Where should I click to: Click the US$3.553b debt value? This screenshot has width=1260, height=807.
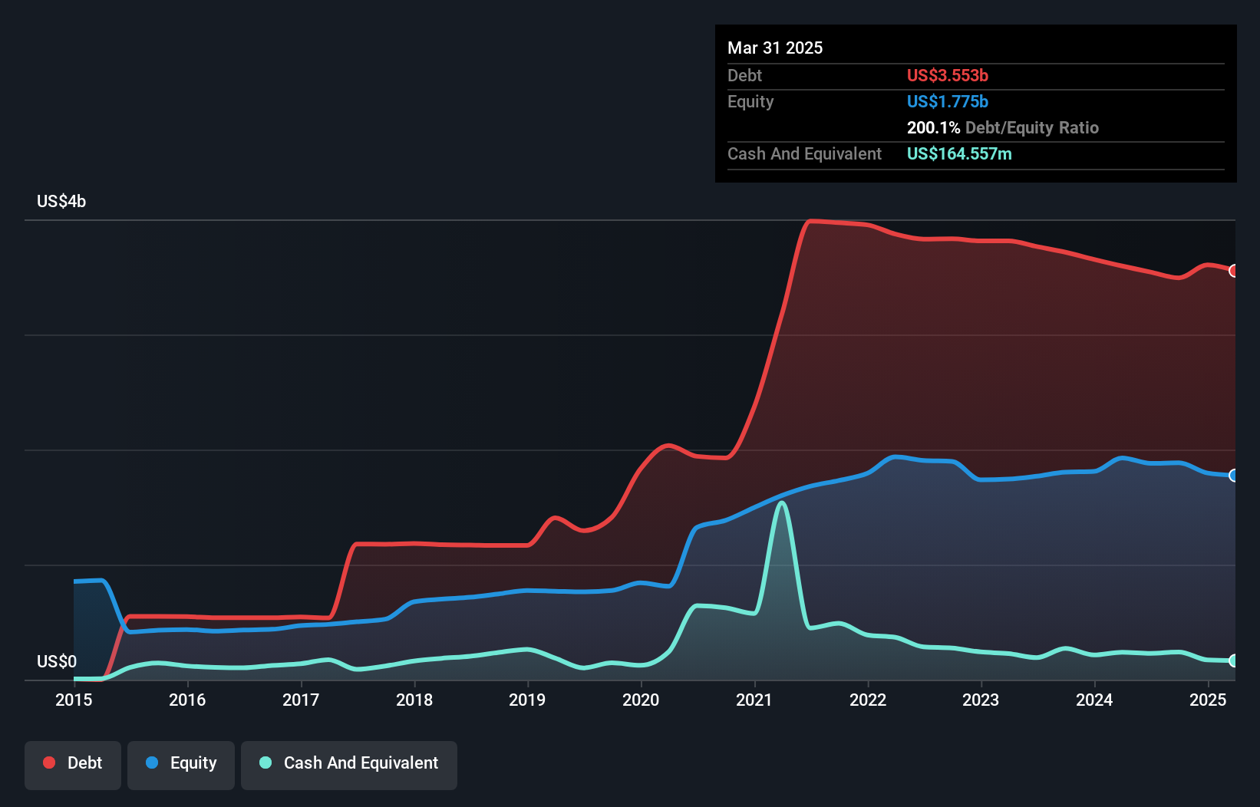[x=948, y=75]
